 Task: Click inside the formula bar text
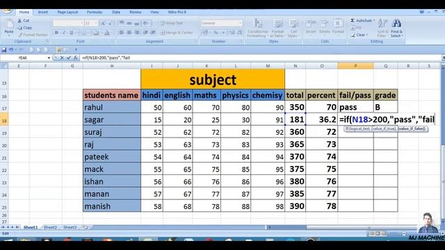(x=106, y=58)
